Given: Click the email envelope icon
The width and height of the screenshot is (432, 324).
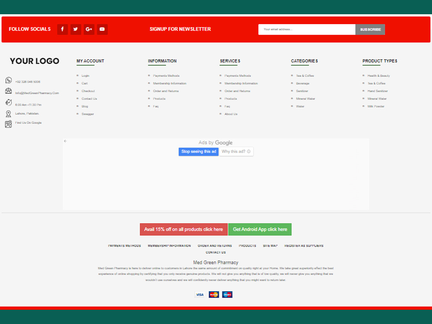Looking at the screenshot, I should click(9, 91).
